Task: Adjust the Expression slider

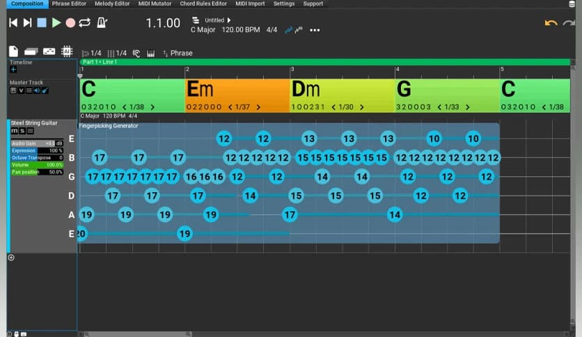Action: [x=37, y=150]
